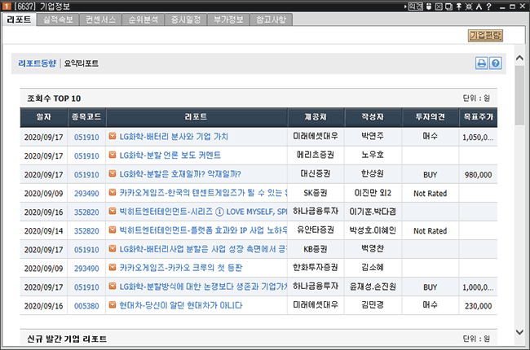Screen dimensions: 530x350
Task: Click the 종목코드 column header
Action: point(86,117)
